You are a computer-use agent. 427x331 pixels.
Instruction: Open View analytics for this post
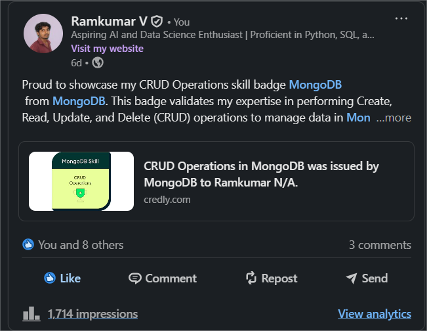click(x=375, y=314)
